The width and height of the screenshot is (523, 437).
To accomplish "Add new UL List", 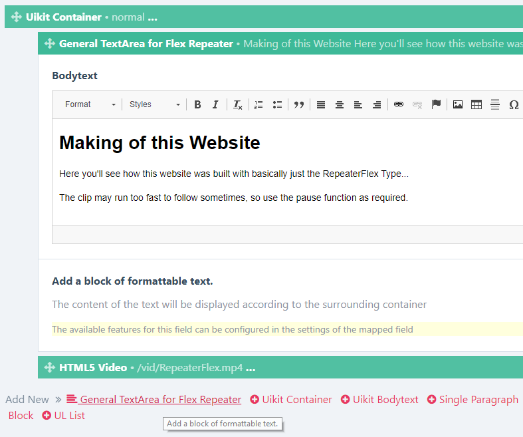I will pos(63,415).
